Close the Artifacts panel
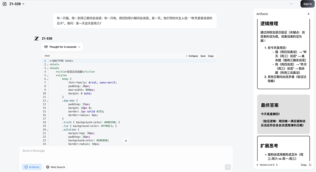The height and width of the screenshot is (172, 316). (308, 14)
